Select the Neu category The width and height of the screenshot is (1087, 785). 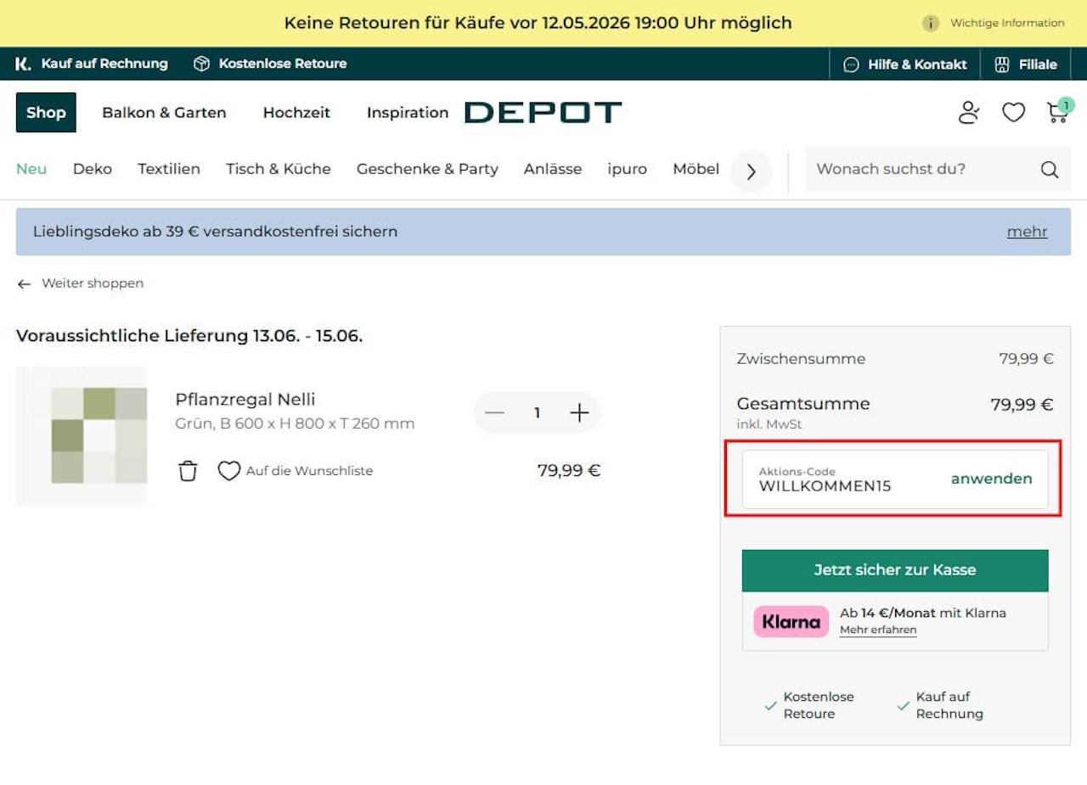point(31,169)
